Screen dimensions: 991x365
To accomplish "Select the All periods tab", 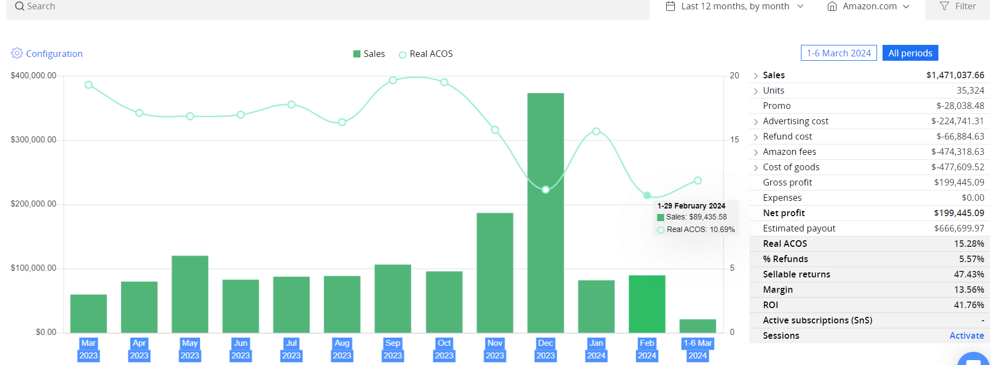I will point(910,53).
